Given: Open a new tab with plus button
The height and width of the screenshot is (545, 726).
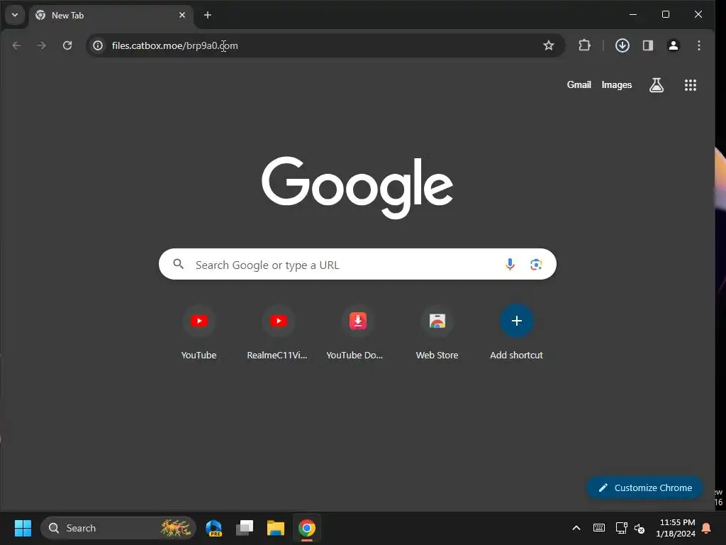Looking at the screenshot, I should click(x=208, y=16).
